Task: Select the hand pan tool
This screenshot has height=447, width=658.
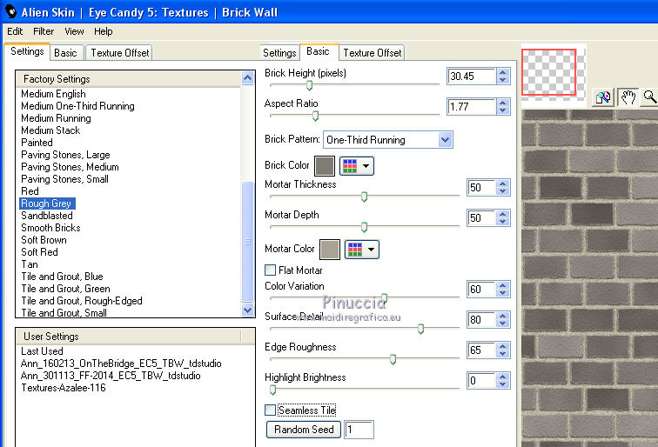Action: click(628, 97)
